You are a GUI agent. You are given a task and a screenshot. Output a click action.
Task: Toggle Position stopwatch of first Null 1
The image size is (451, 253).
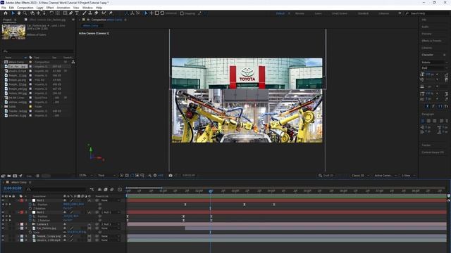pos(30,205)
